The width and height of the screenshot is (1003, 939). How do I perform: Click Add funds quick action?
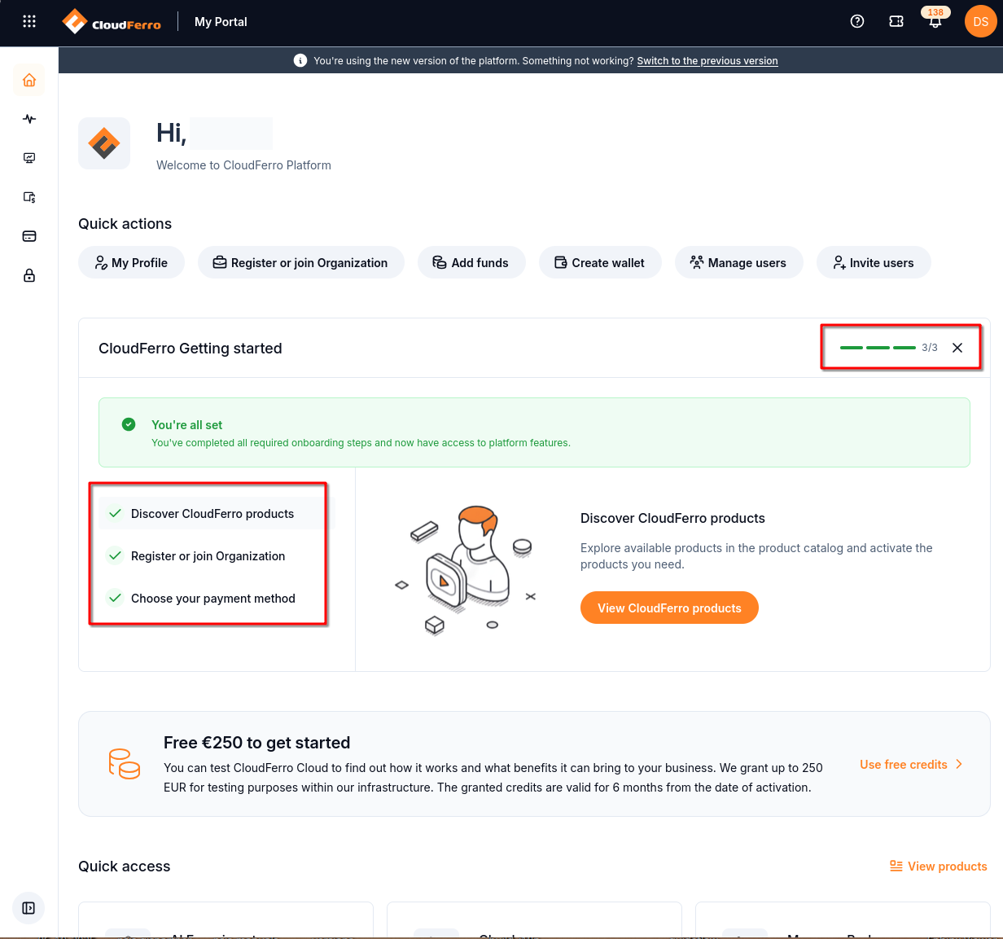(x=471, y=262)
